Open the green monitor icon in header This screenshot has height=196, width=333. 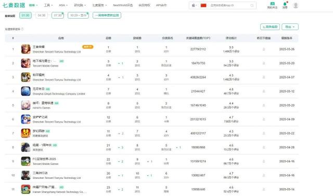click(x=272, y=4)
